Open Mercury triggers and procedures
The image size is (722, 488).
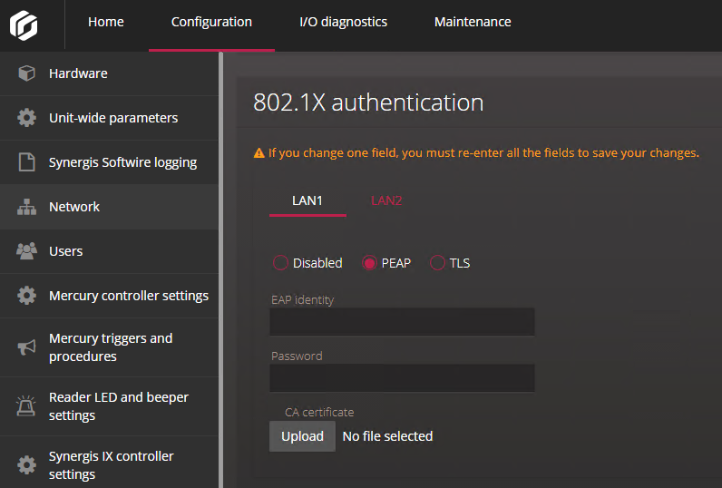click(x=110, y=347)
